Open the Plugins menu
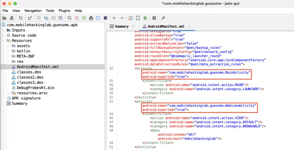Viewport: 294px width, 150px height. point(64,11)
